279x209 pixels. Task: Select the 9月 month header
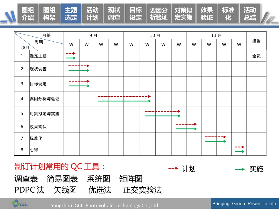click(x=93, y=35)
